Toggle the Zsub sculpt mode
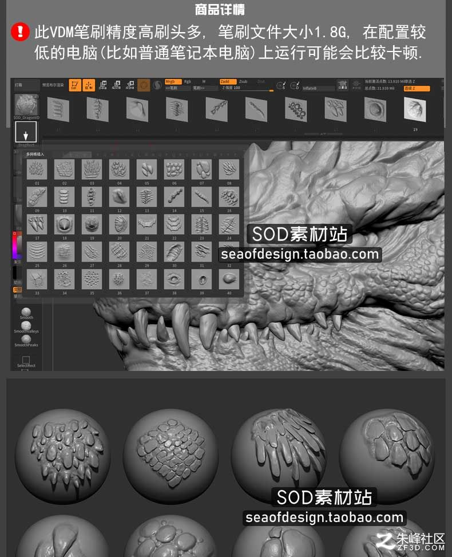Screen dimensions: 452x557 pyautogui.click(x=243, y=82)
